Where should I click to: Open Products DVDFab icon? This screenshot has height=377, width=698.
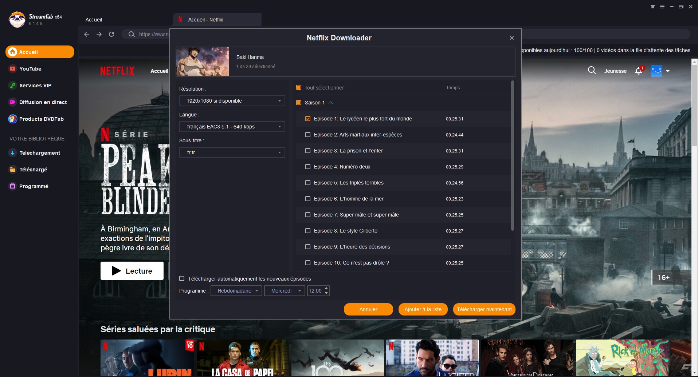[x=13, y=119]
